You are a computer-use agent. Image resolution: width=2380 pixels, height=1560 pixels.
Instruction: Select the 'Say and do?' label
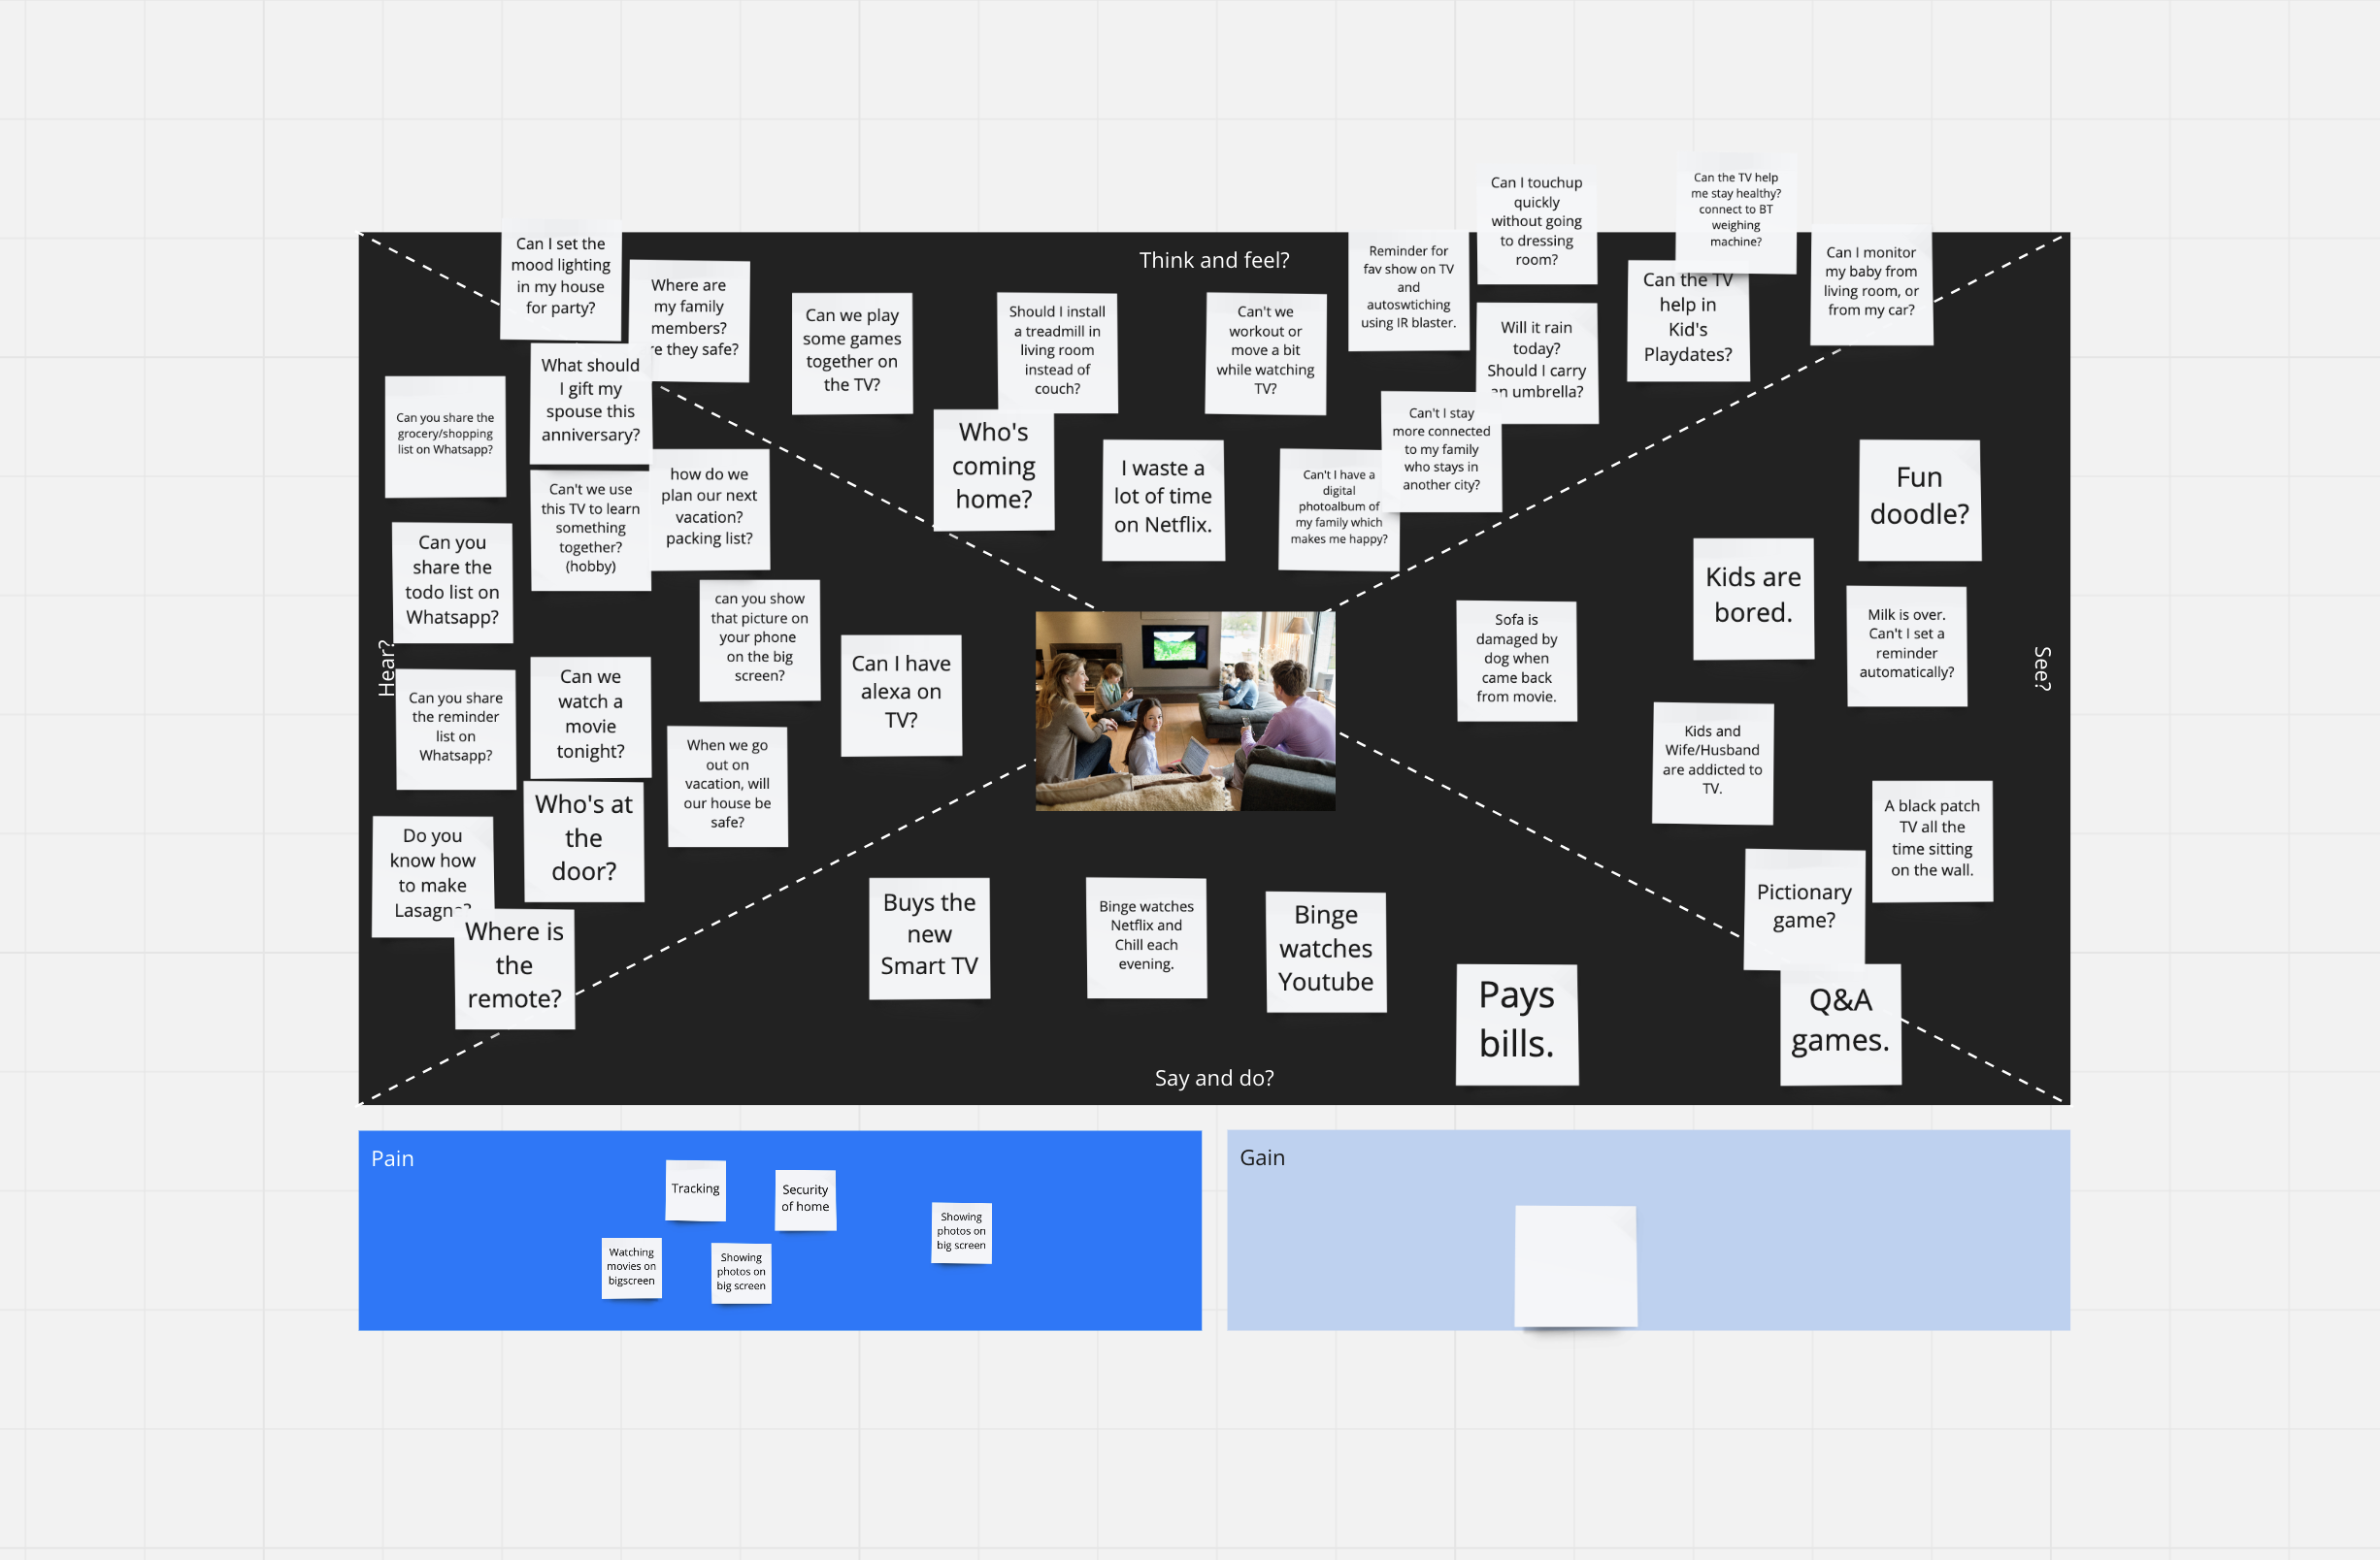point(1213,1077)
